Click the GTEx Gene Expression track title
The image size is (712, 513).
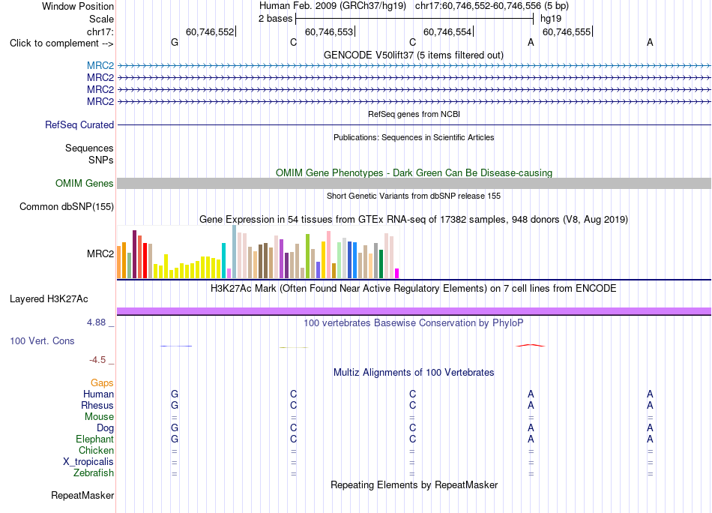click(414, 220)
